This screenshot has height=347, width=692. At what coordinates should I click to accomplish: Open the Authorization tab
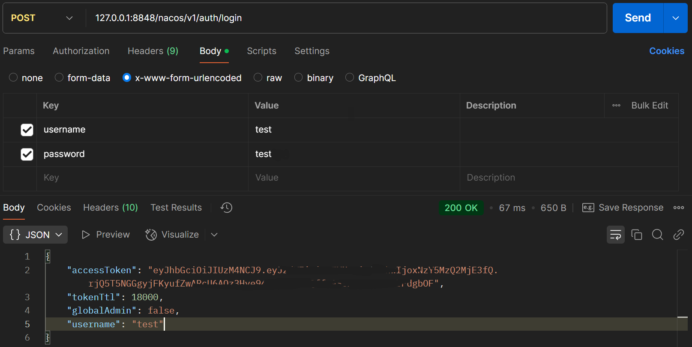[x=81, y=51]
